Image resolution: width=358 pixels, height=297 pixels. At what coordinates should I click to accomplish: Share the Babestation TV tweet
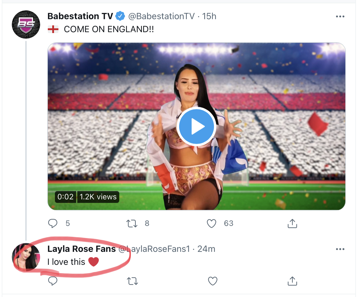[292, 223]
